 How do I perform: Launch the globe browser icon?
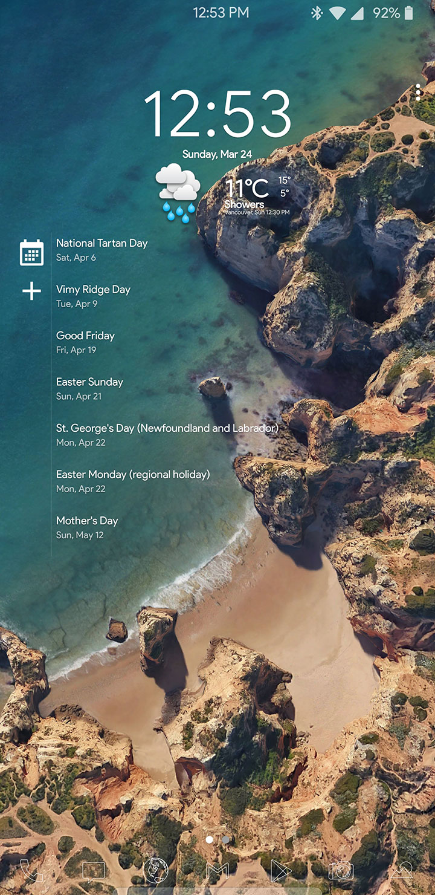(x=155, y=870)
